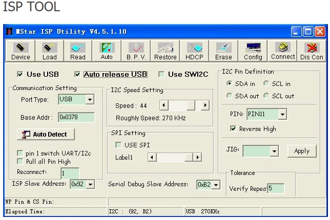
Task: Click the "USB 270KHz" status bar entry
Action: tap(203, 211)
